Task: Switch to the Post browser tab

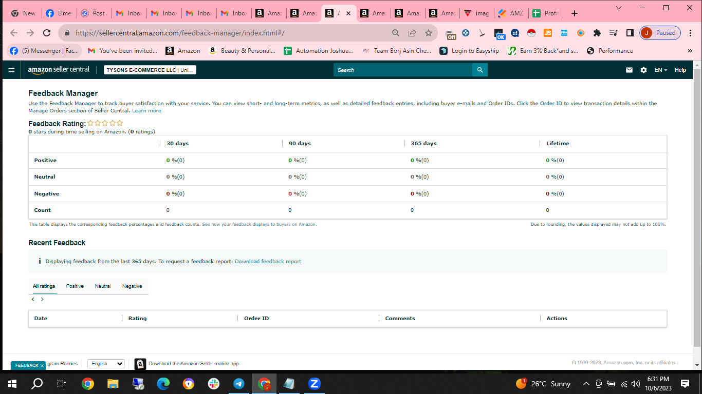Action: pyautogui.click(x=94, y=13)
